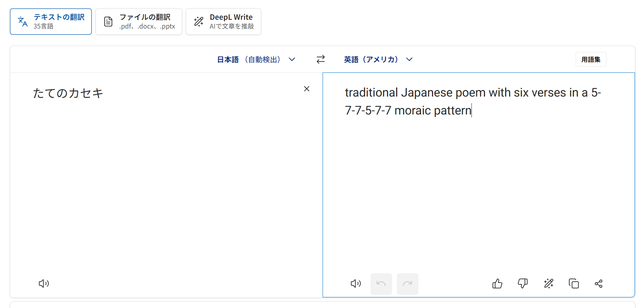Click into the source text たてのカセキ
This screenshot has height=308, width=643.
(x=68, y=93)
